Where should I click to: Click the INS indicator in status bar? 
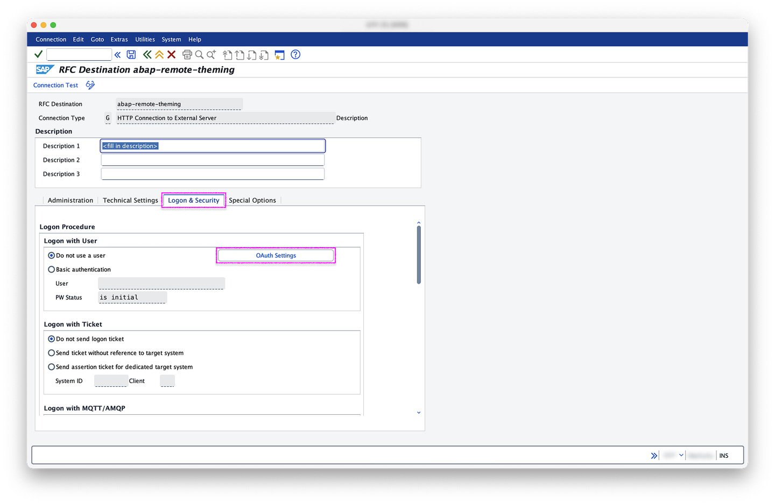coord(724,456)
